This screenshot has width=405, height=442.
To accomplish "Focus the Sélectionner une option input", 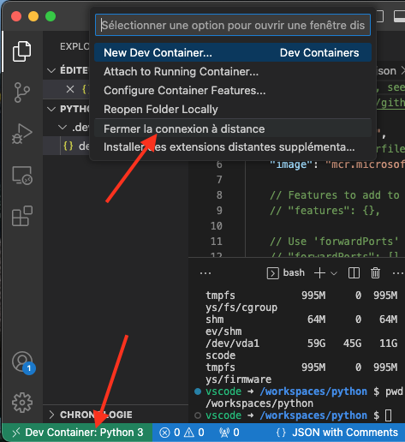I will coord(233,25).
